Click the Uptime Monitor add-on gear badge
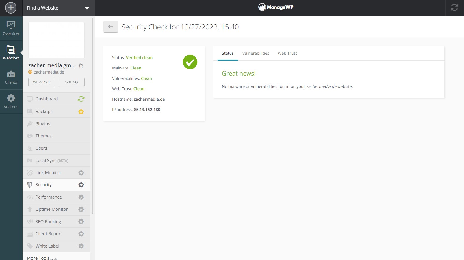The image size is (464, 260). tap(81, 209)
